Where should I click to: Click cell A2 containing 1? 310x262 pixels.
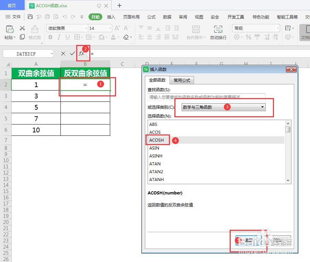tap(36, 85)
